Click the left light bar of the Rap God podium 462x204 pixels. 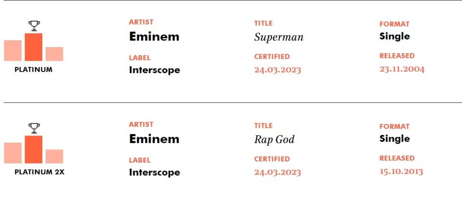13,153
